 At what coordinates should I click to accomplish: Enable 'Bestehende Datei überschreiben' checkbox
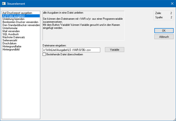tap(44, 54)
